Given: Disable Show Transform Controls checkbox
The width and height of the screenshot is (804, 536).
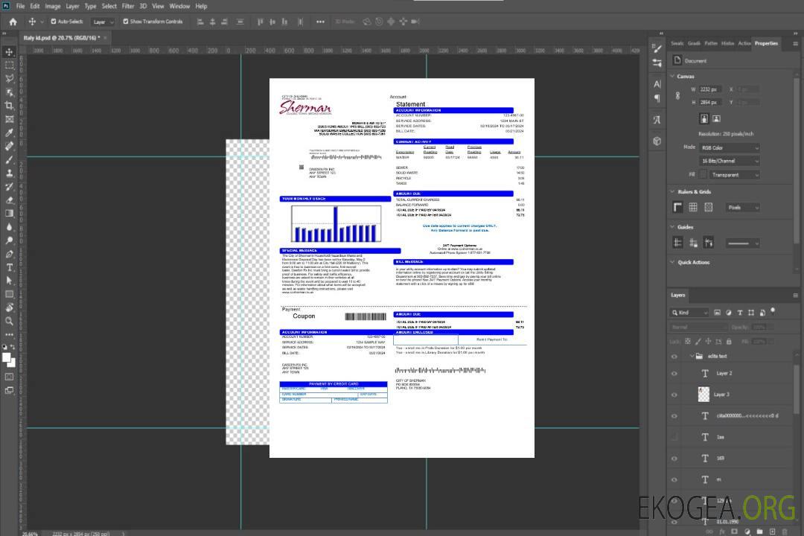Looking at the screenshot, I should [x=126, y=22].
